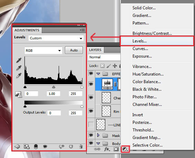Viewport: 195px width, 158px height.
Task: Click the input highlight white slider
Action: pos(82,87)
